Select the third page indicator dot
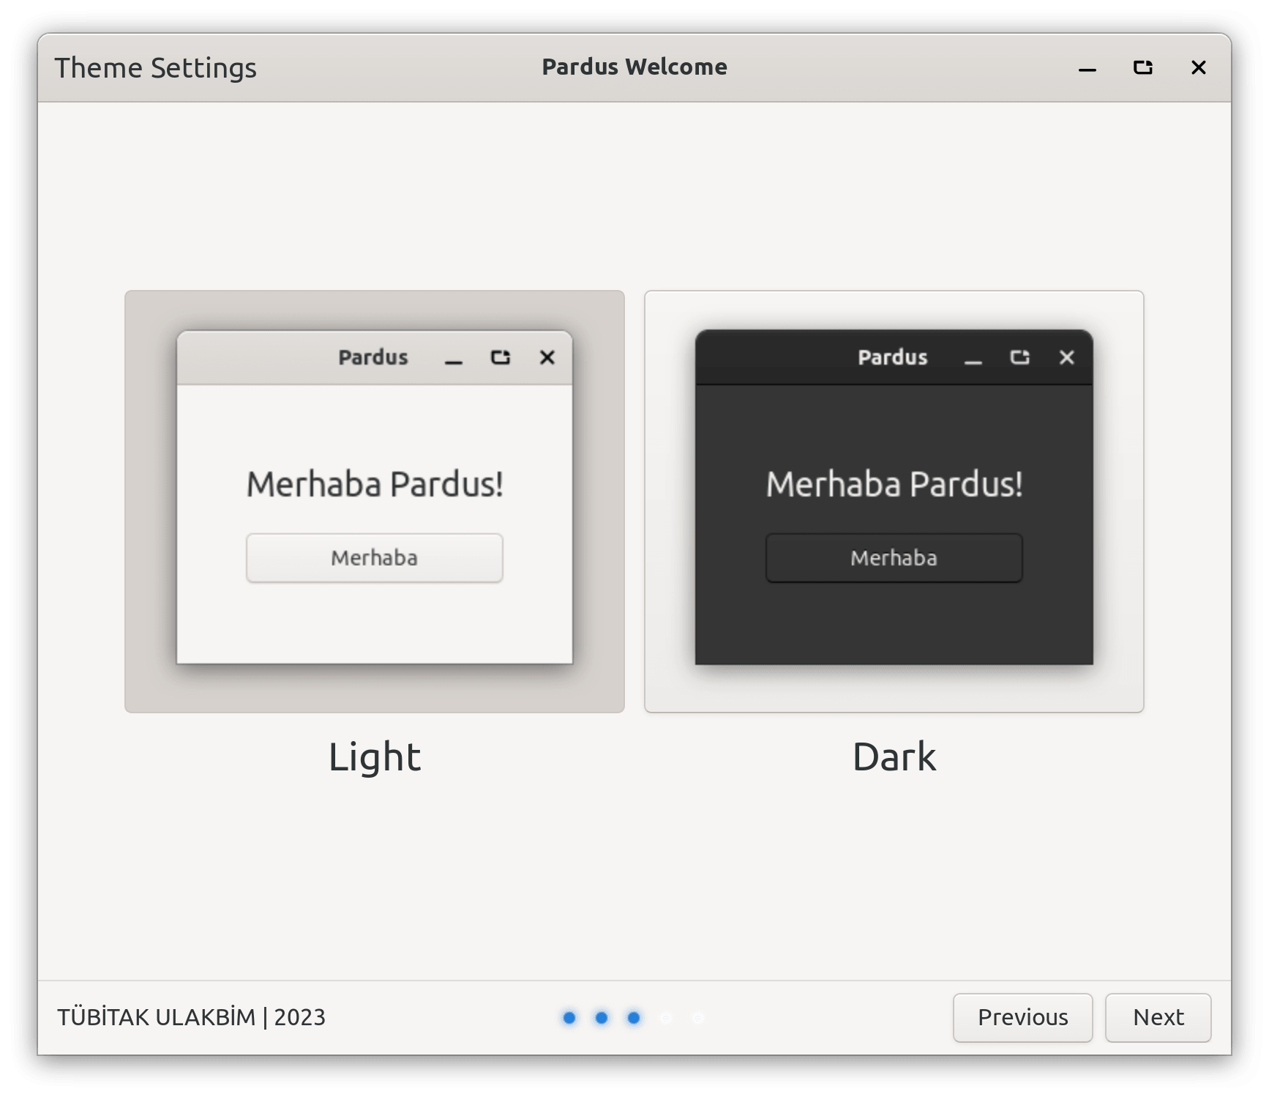 click(634, 1018)
